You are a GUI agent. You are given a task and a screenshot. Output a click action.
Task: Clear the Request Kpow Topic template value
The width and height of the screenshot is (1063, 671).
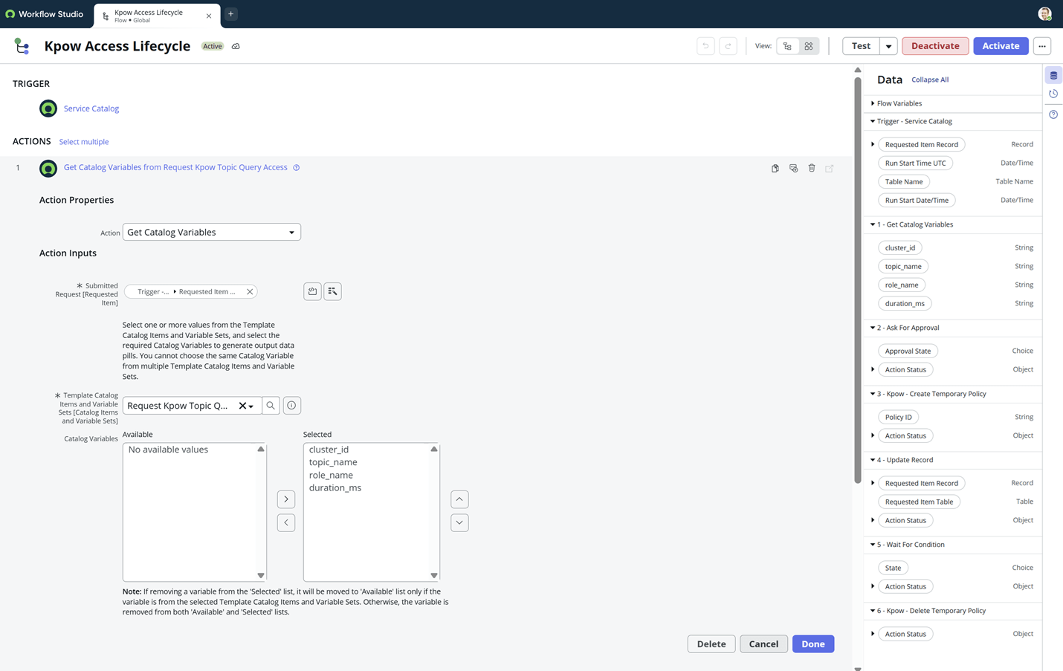(x=242, y=406)
